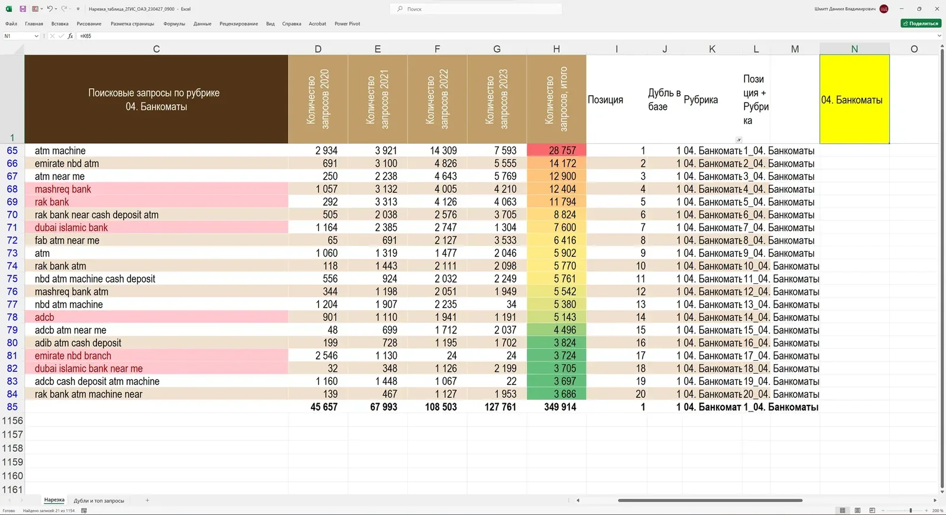Click the horizontal scrollbar right arrow

(x=935, y=500)
